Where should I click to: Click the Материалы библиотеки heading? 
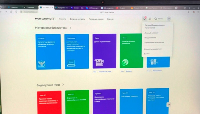pos(51,28)
